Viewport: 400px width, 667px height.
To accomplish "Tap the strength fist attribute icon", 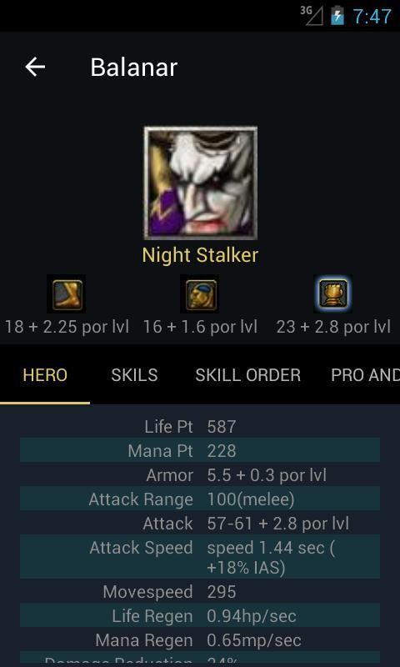I will tap(333, 294).
